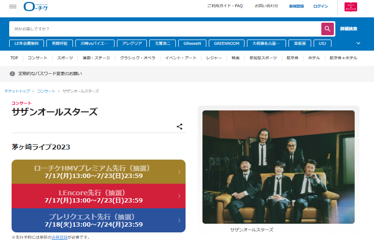The height and width of the screenshot is (243, 374).
Task: Open the 参加型スポーツ menu item
Action: [x=263, y=58]
